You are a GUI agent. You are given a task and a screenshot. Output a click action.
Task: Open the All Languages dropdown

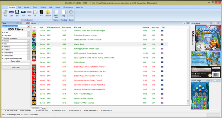coord(28,35)
